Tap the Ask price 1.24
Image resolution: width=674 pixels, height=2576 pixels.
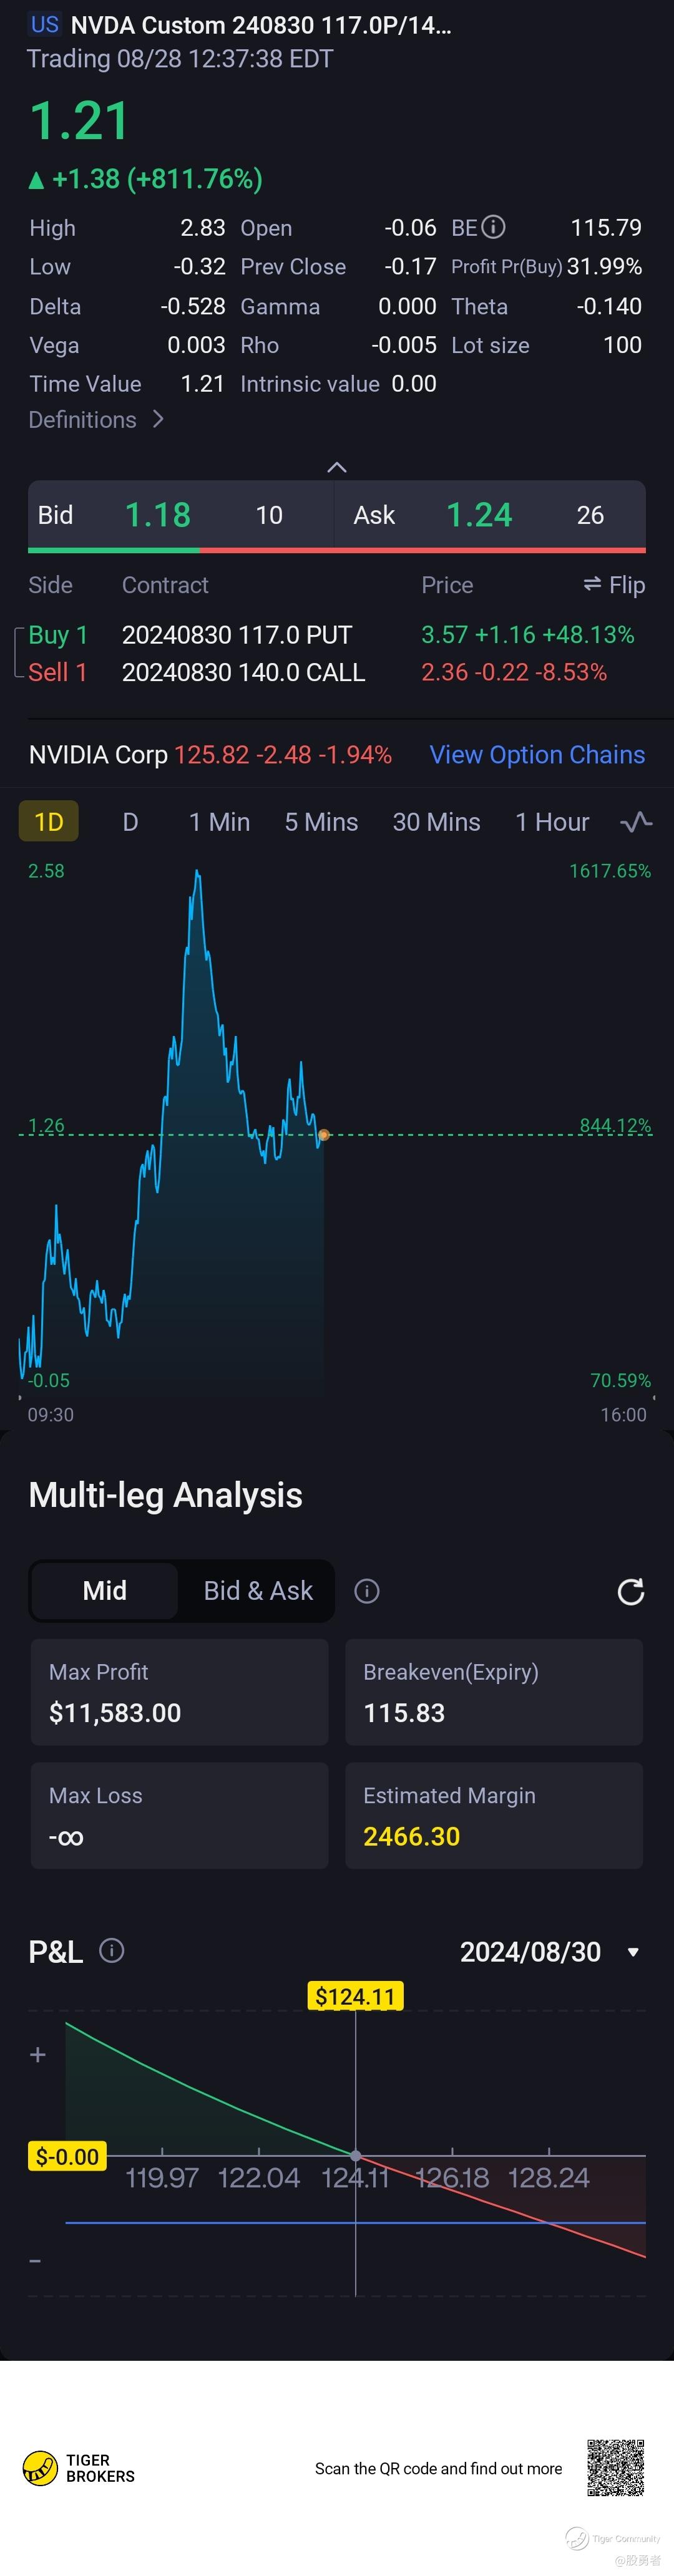pyautogui.click(x=479, y=515)
